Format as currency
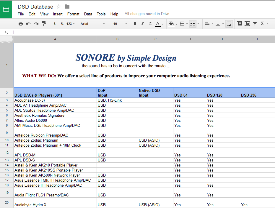This screenshot has width=275, height=208. [55, 24]
